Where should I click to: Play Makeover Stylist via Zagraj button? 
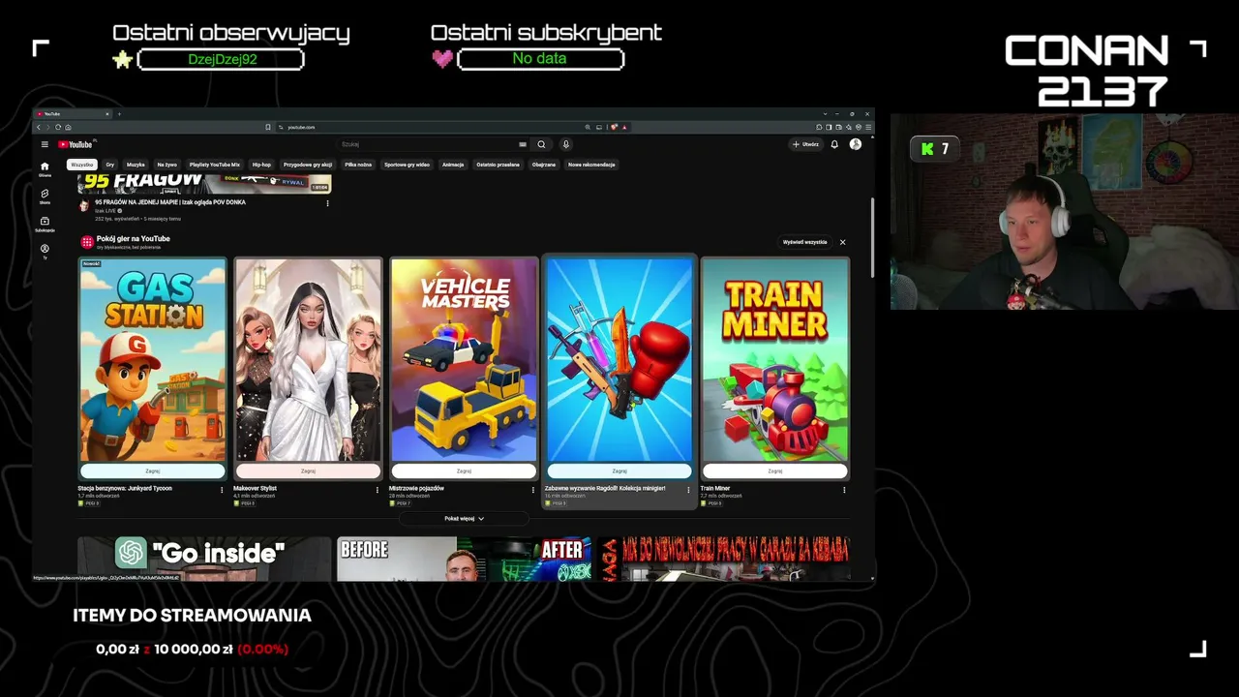[x=308, y=471]
